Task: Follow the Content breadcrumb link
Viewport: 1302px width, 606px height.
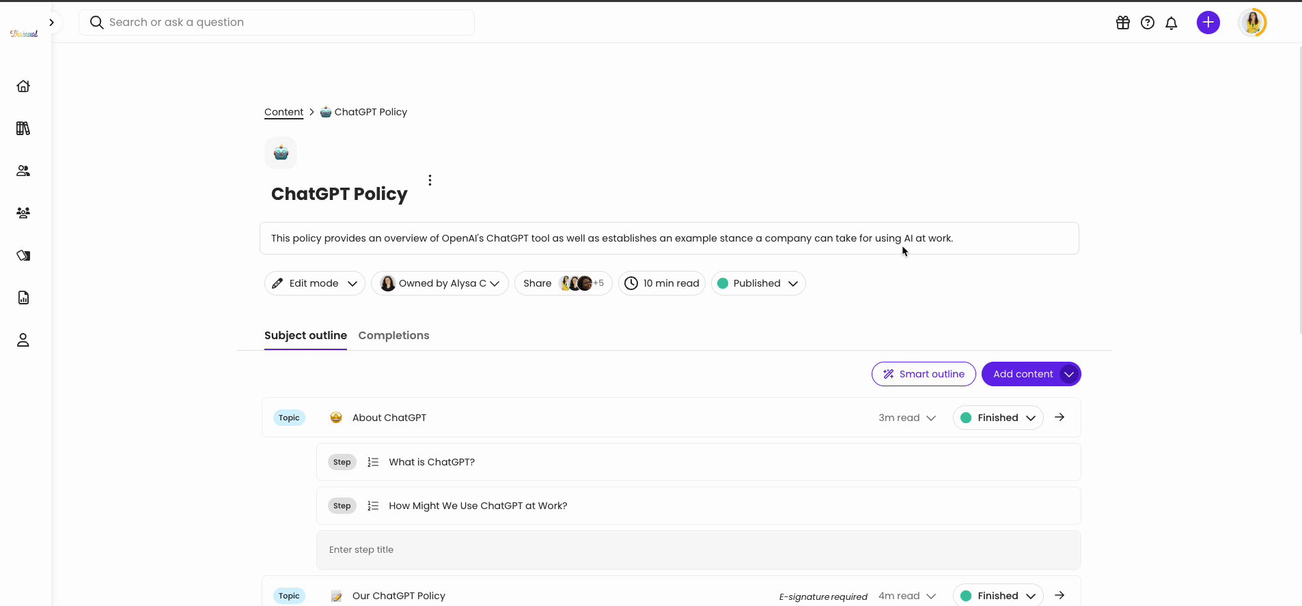Action: (x=283, y=112)
